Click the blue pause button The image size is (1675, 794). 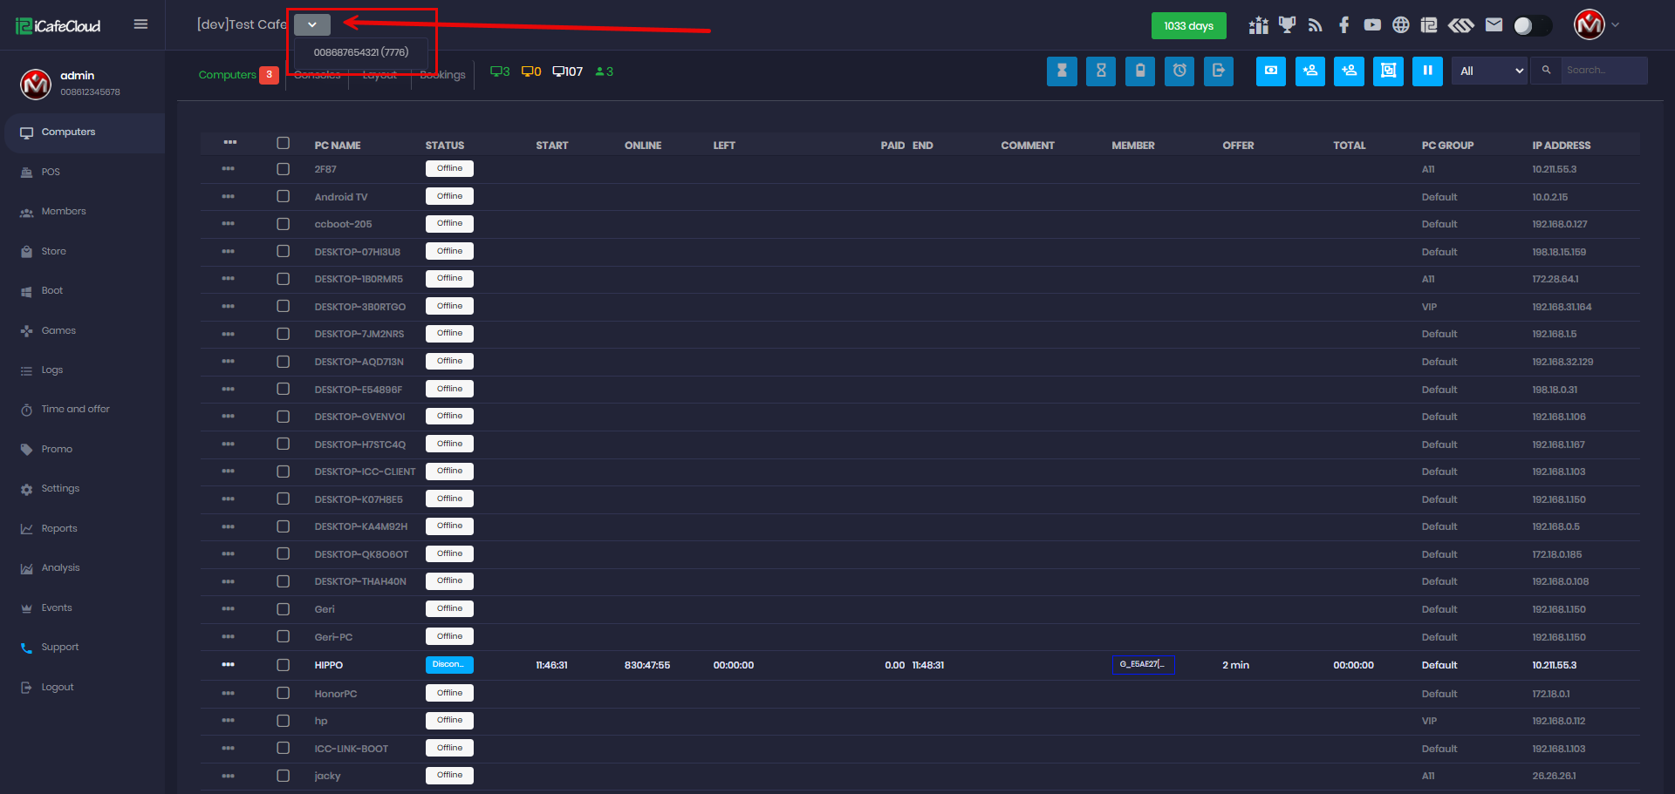[x=1427, y=71]
